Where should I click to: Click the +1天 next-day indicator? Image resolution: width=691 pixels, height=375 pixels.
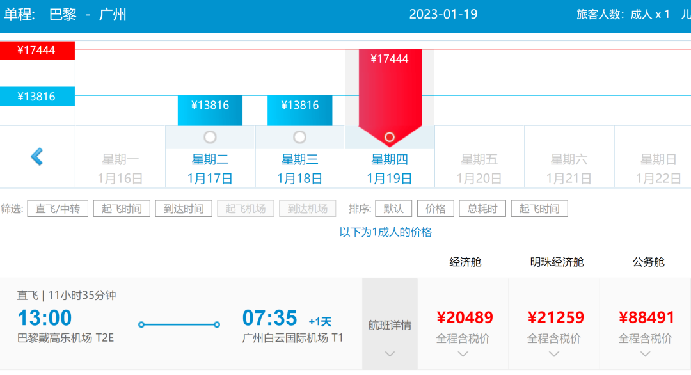320,322
